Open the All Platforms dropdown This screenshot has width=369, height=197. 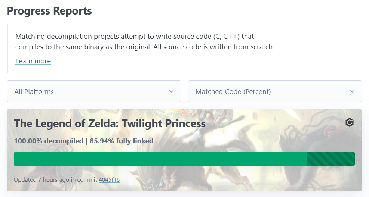pos(93,91)
